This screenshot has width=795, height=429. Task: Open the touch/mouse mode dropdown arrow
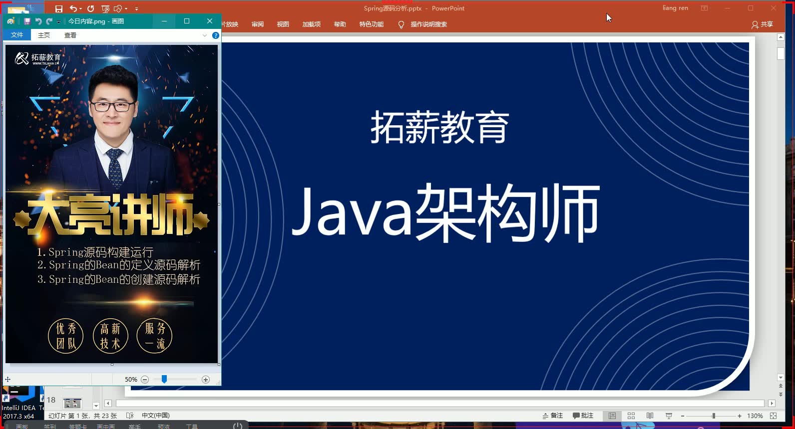tap(126, 8)
